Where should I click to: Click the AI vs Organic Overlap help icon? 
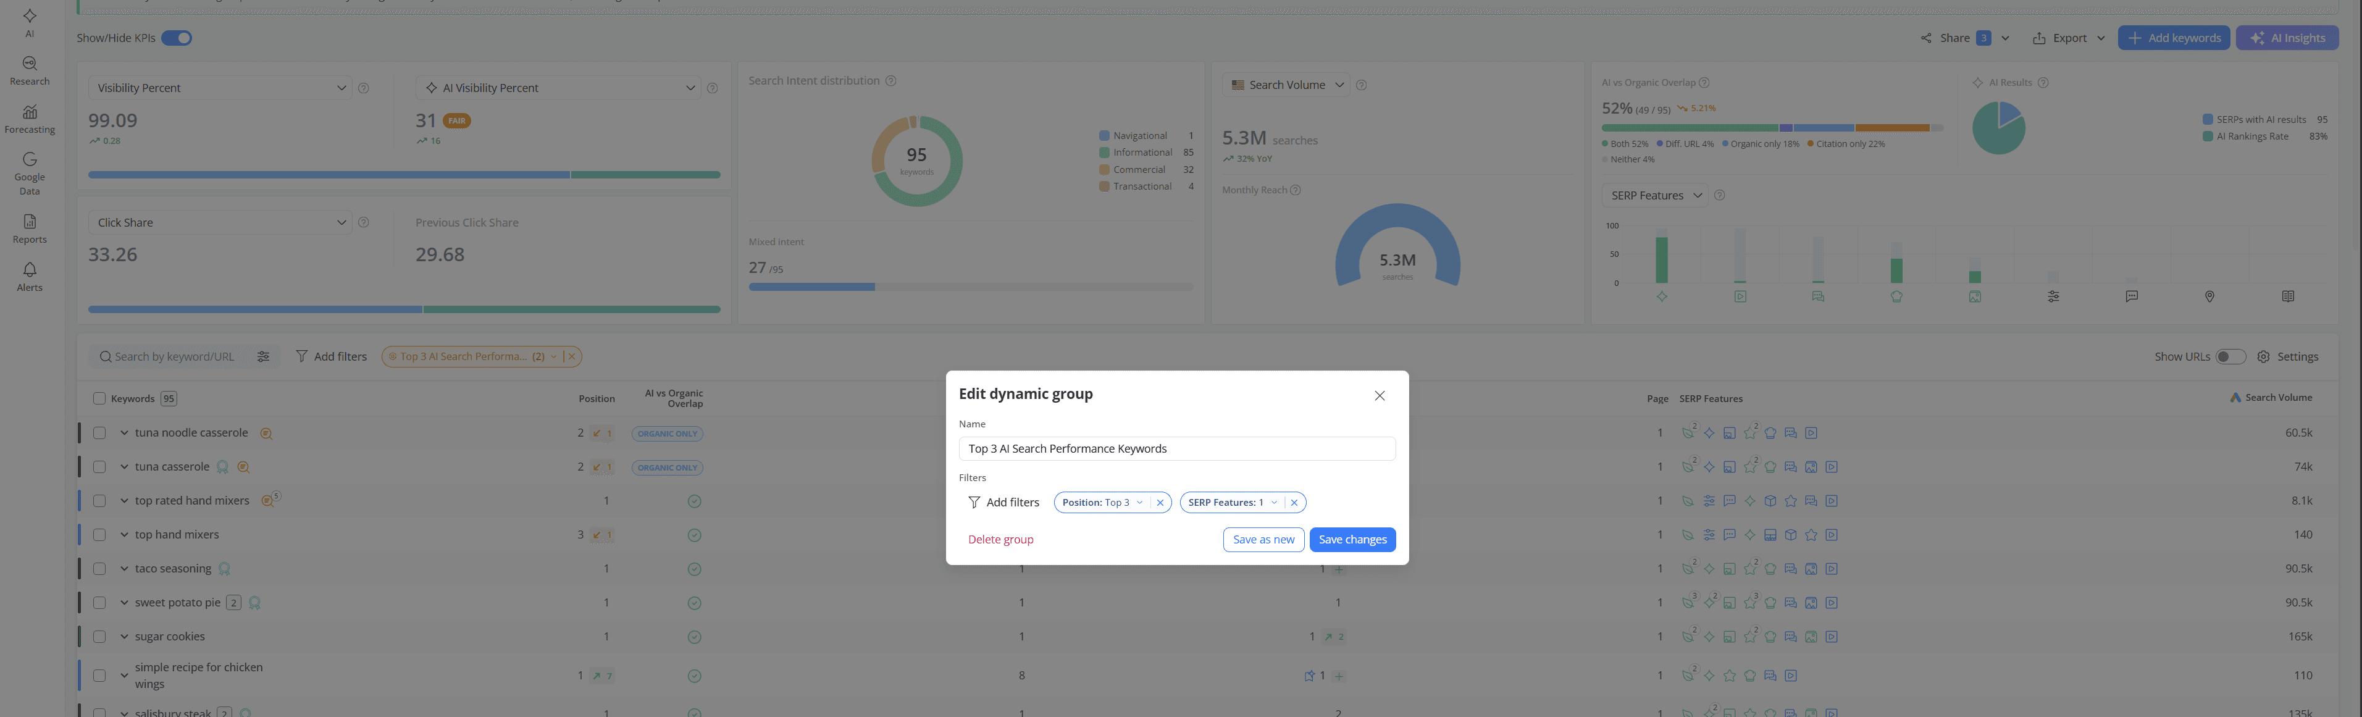pos(1704,83)
